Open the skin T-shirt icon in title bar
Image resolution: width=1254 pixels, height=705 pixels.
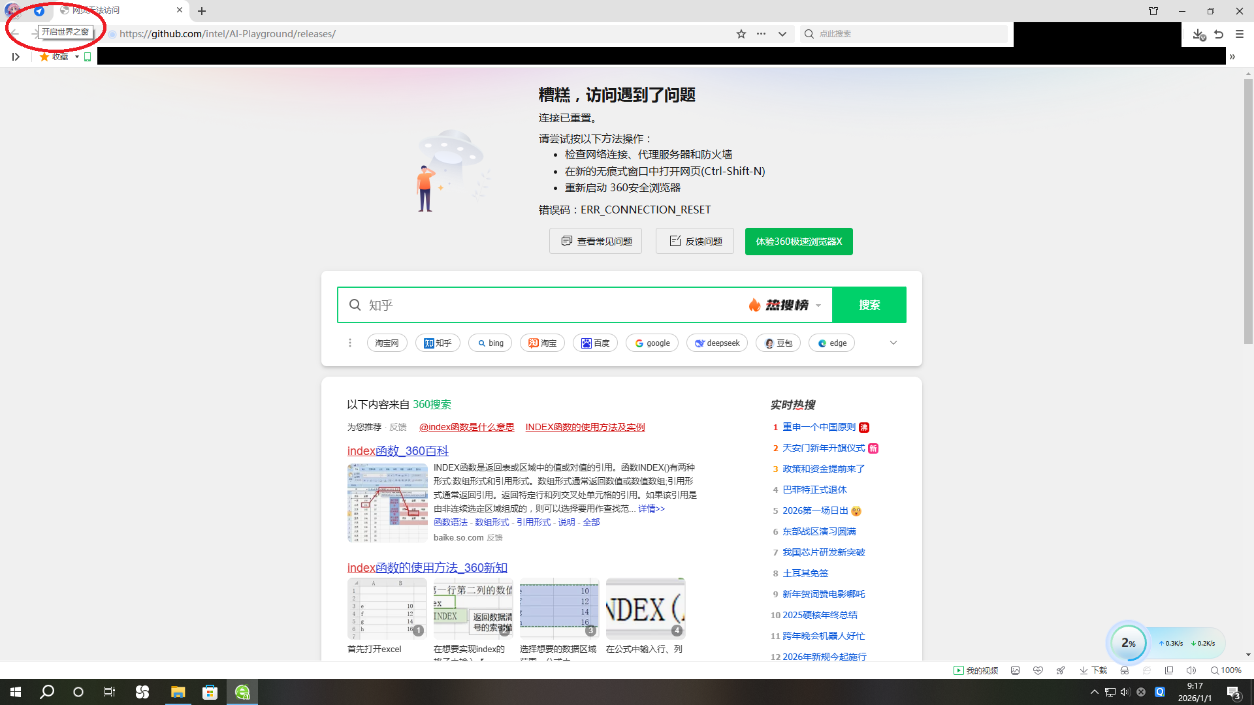click(x=1153, y=11)
